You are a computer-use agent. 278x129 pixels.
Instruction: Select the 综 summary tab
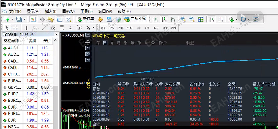(x=98, y=43)
